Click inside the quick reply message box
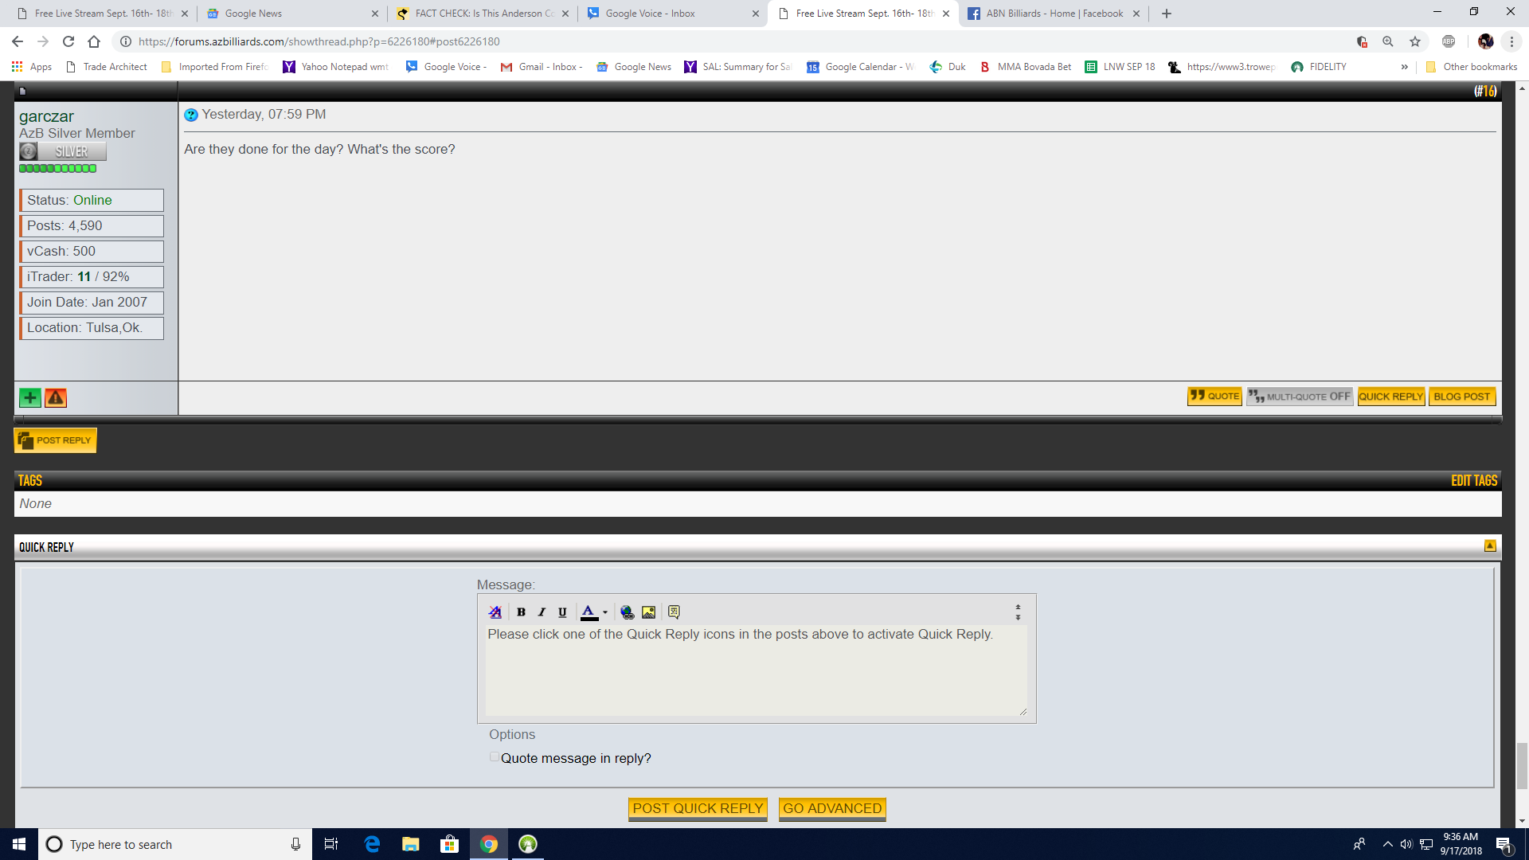The image size is (1529, 860). pyautogui.click(x=755, y=673)
